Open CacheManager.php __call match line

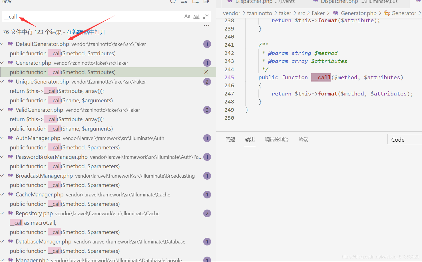coord(65,204)
